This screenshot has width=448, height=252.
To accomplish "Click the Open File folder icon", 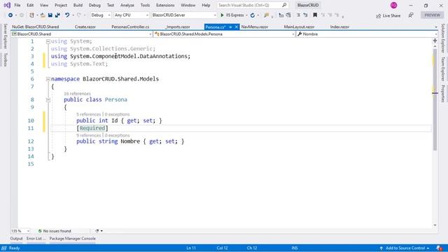I will point(43,15).
